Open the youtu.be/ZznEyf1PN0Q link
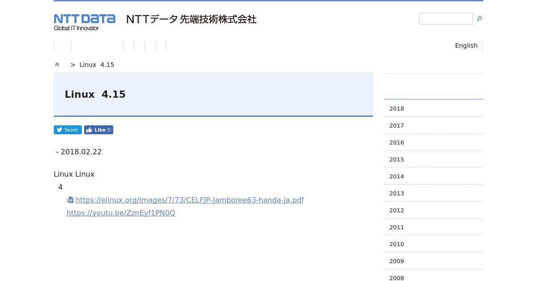Image resolution: width=537 pixels, height=281 pixels. [x=121, y=213]
